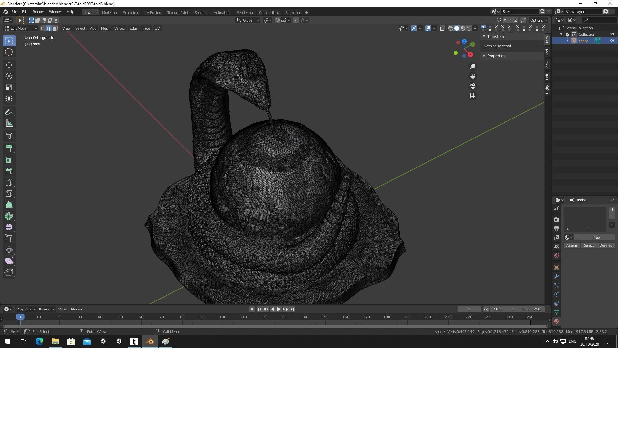618x438 pixels.
Task: Open Modifier properties wrench tab
Action: click(x=556, y=276)
